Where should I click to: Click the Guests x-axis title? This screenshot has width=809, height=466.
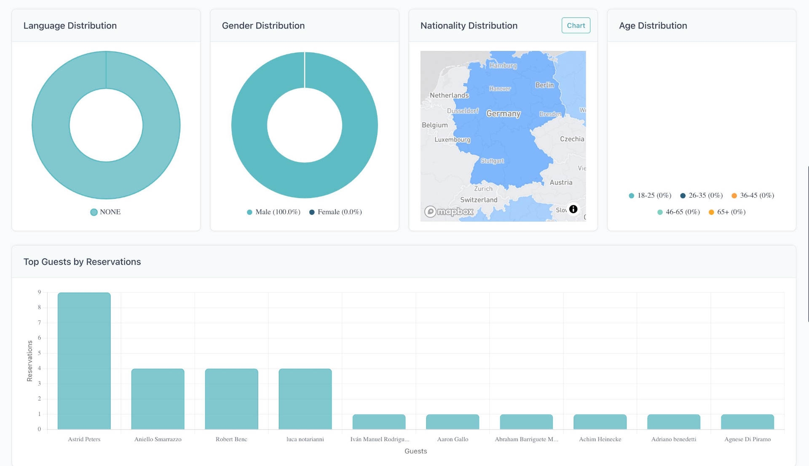click(416, 451)
